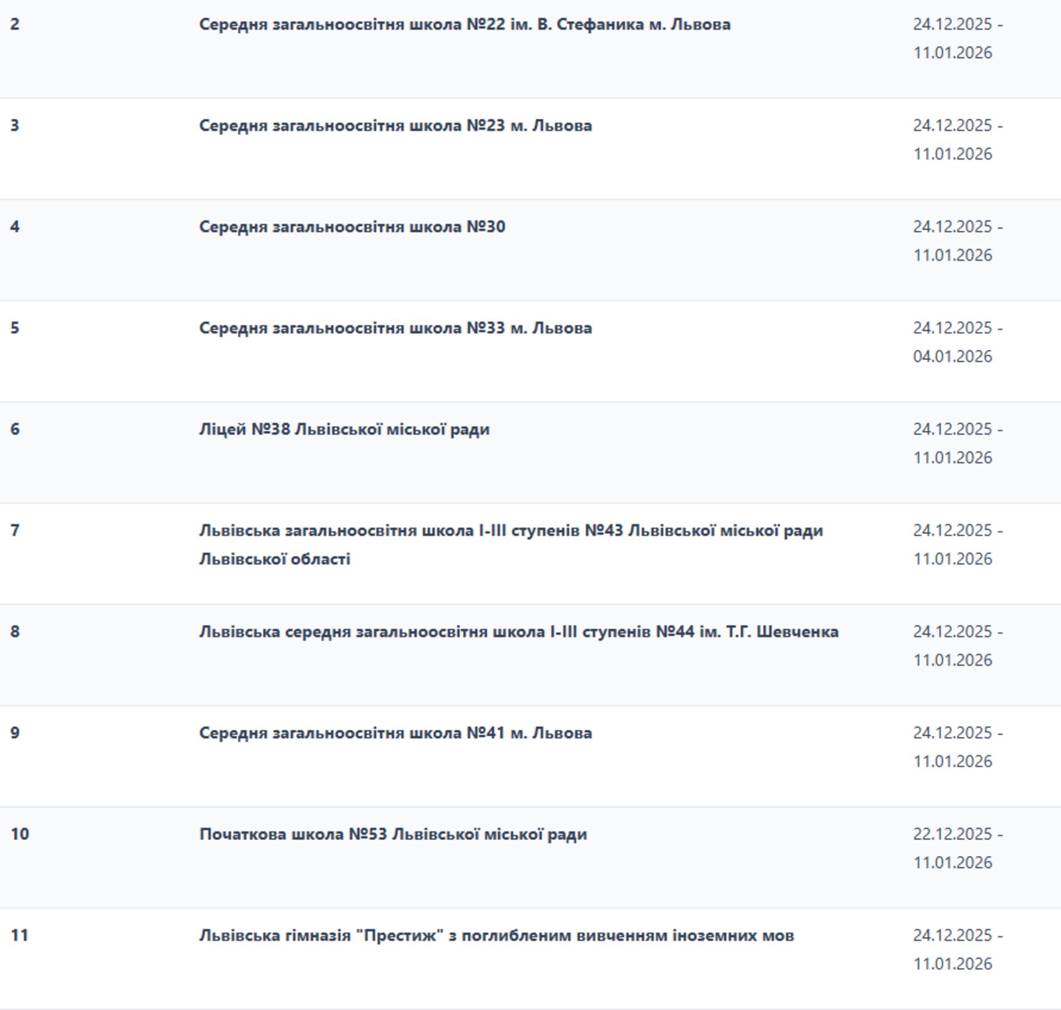This screenshot has width=1061, height=1010.
Task: Open Середня загальноосвітня школа №30 entry
Action: tap(352, 227)
